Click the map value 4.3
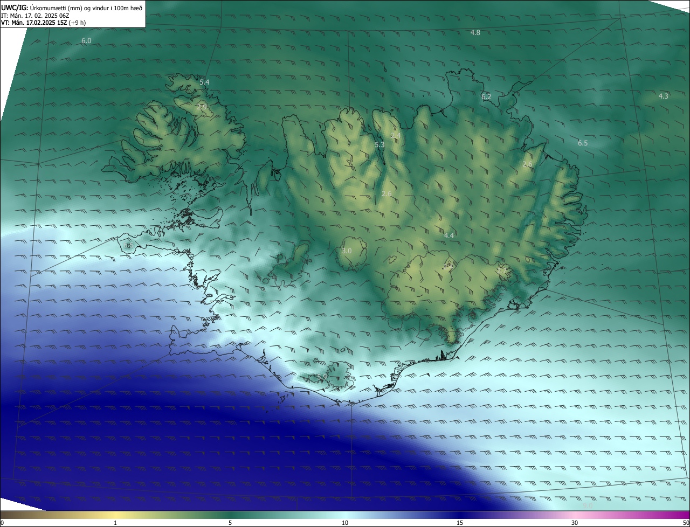The image size is (690, 527). pyautogui.click(x=664, y=96)
